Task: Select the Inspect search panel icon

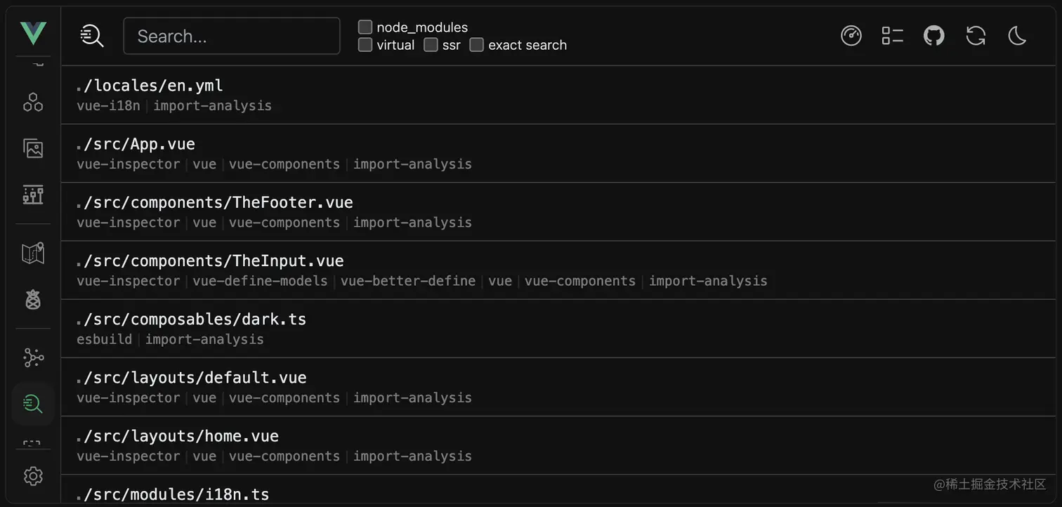Action: tap(32, 404)
